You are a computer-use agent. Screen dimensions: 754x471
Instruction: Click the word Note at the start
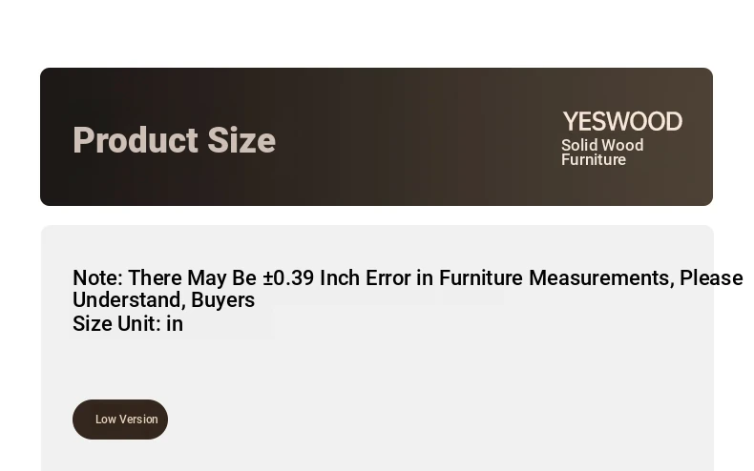click(95, 278)
